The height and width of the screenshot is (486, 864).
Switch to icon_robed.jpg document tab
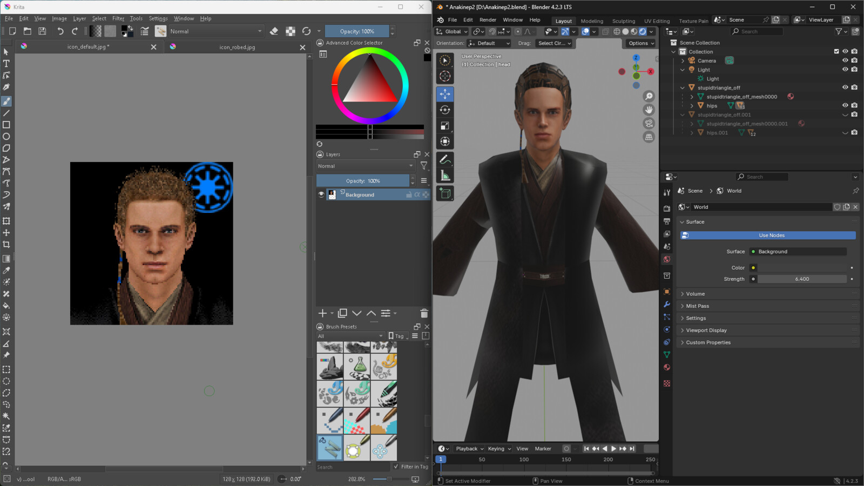(x=237, y=47)
